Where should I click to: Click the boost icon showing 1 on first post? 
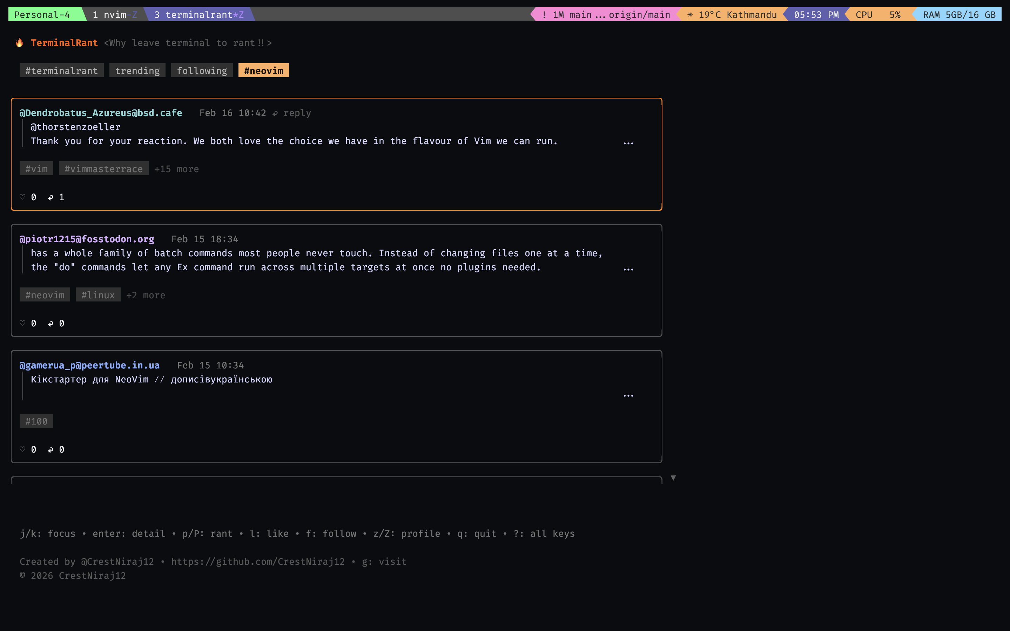[51, 197]
